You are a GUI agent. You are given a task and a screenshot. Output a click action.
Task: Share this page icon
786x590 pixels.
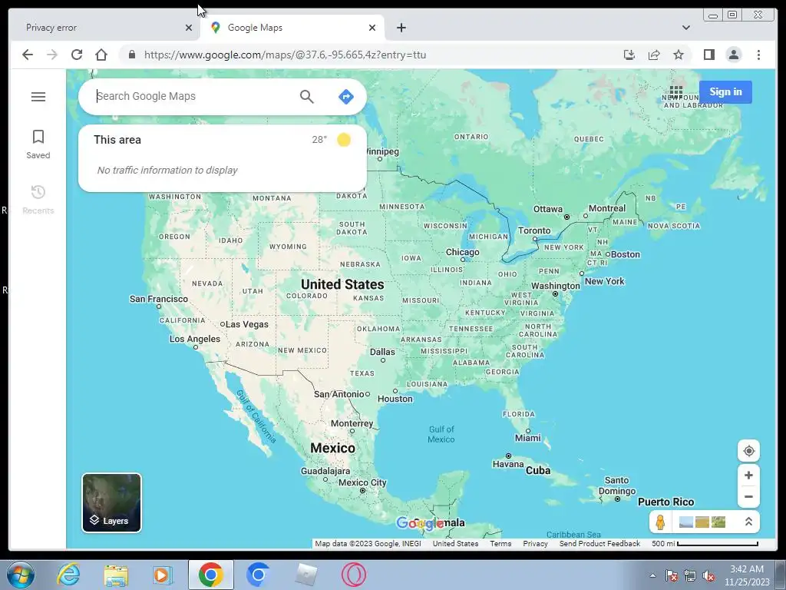coord(654,55)
